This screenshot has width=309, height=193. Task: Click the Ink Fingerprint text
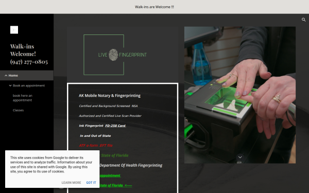[91, 126]
